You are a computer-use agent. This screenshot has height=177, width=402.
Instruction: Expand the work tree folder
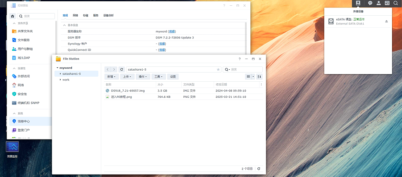pos(60,80)
